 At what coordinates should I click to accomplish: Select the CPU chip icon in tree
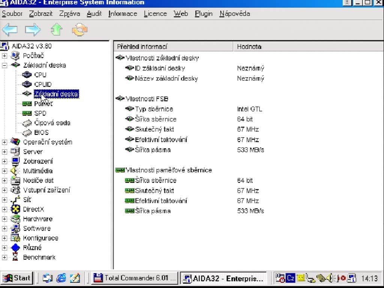27,75
